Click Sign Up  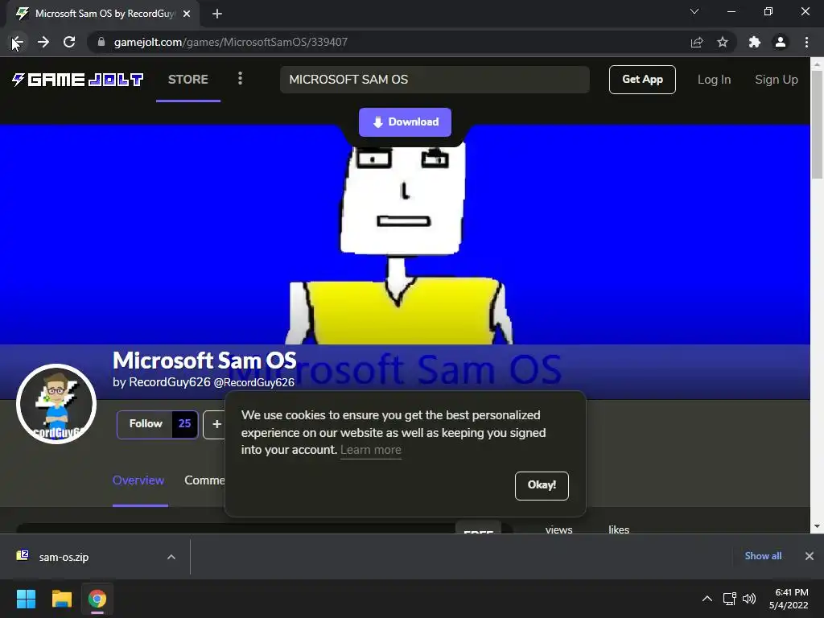pyautogui.click(x=777, y=80)
